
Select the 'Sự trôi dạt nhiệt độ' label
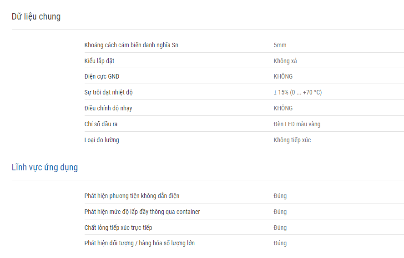[x=108, y=92]
